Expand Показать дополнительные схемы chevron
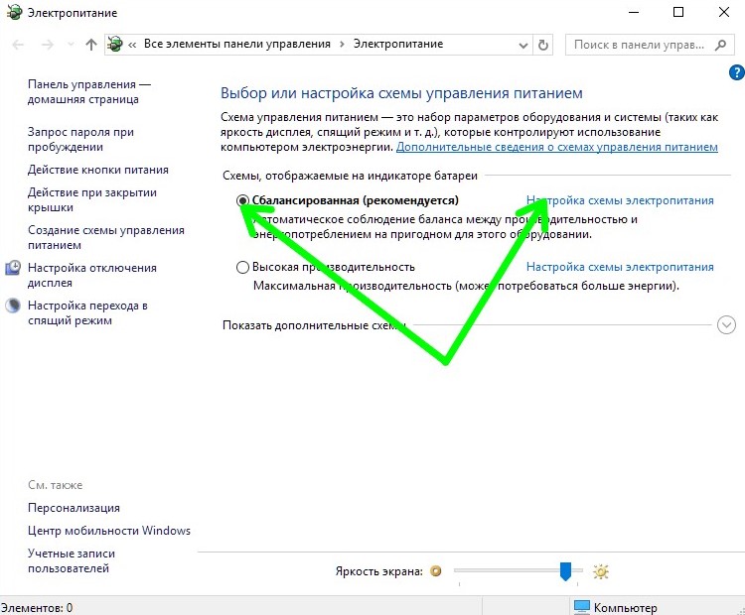Image resolution: width=745 pixels, height=615 pixels. (726, 325)
